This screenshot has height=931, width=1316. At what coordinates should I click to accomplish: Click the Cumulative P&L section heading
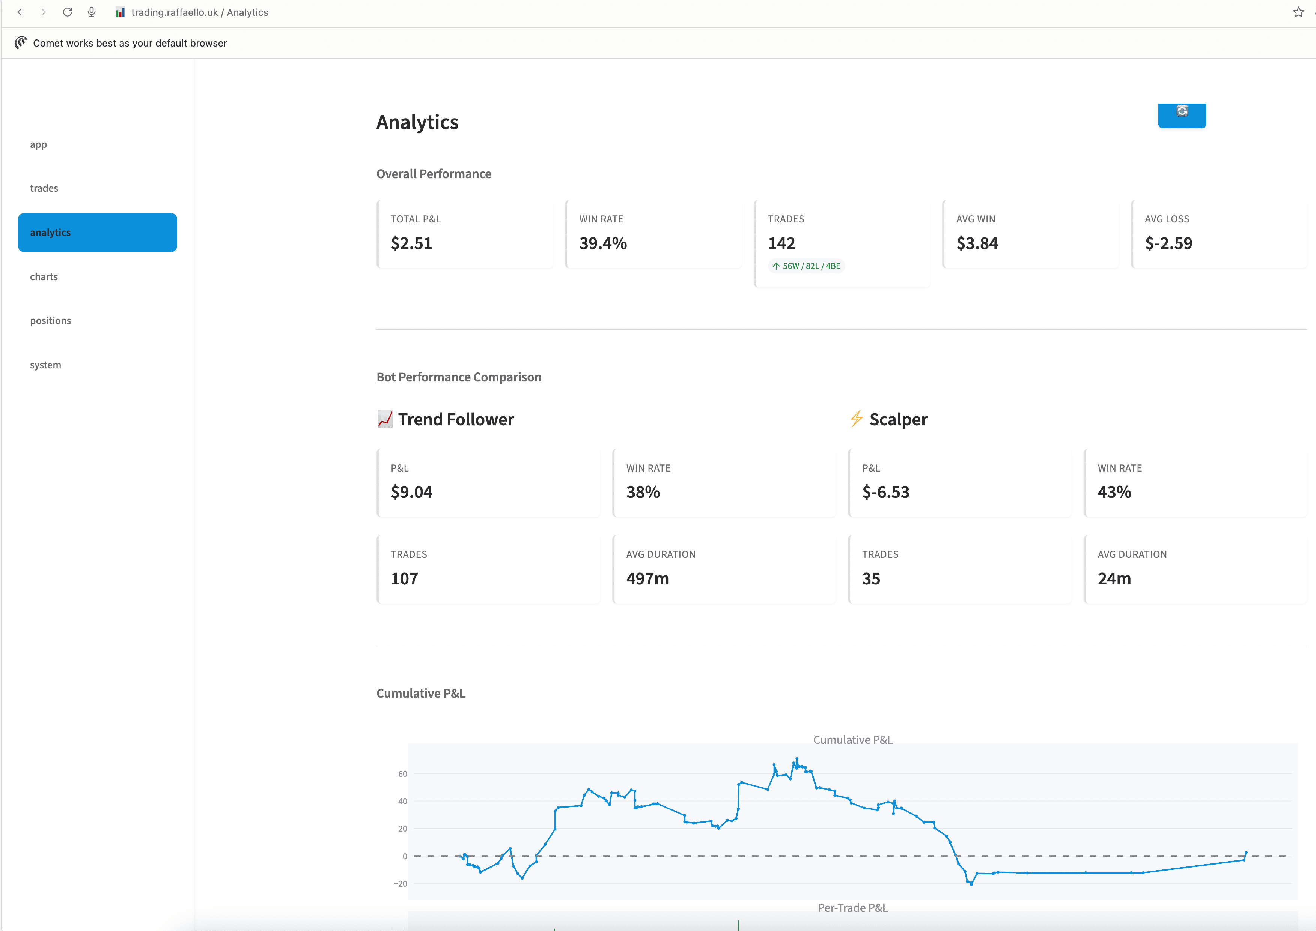coord(421,693)
